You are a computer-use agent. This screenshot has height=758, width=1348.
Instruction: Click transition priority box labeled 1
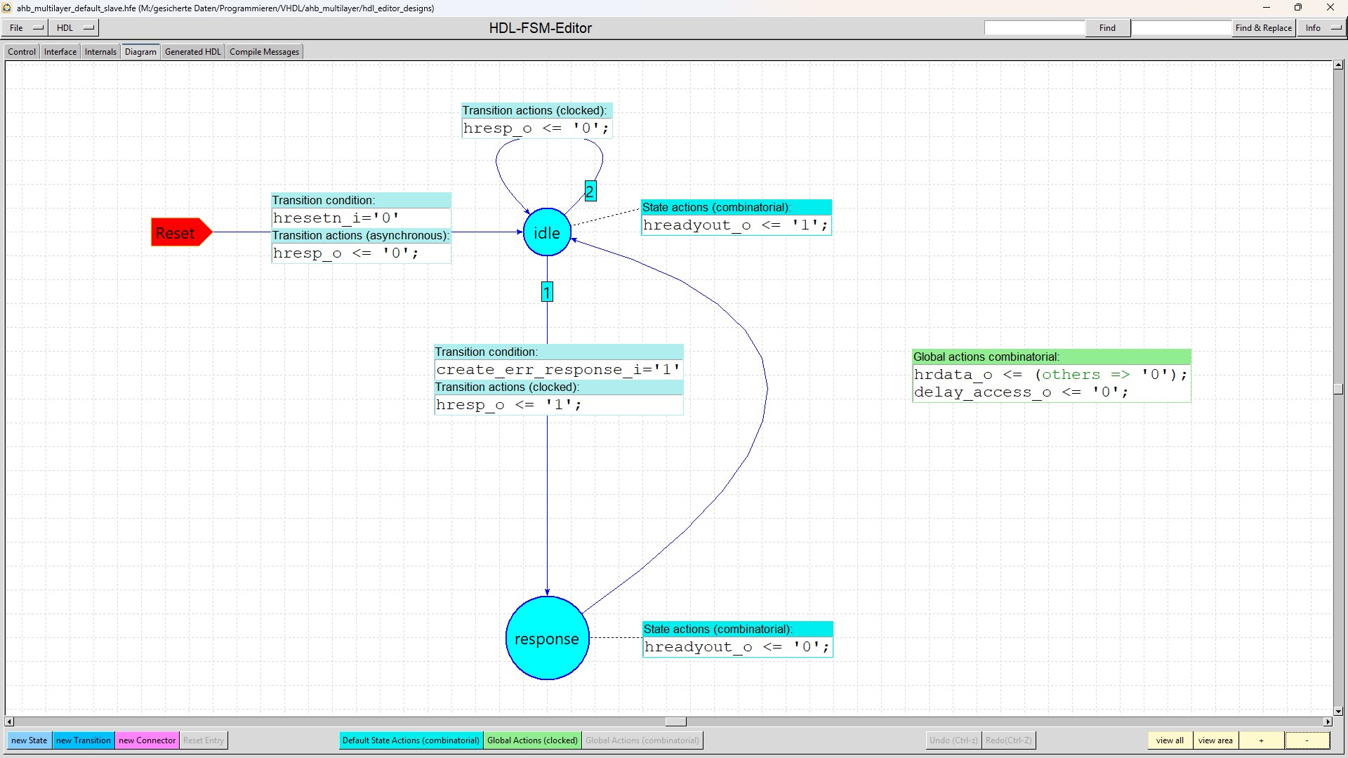coord(547,292)
